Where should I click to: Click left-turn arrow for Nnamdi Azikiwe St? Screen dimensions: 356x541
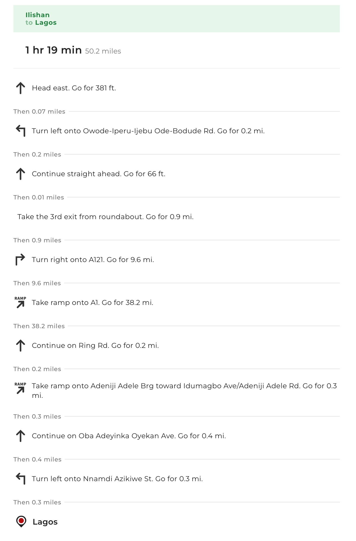tap(20, 479)
